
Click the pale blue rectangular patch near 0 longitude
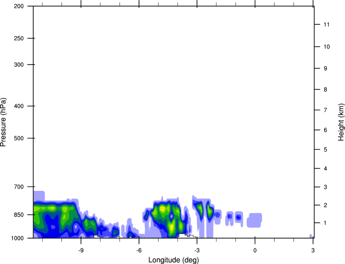pos(254,220)
